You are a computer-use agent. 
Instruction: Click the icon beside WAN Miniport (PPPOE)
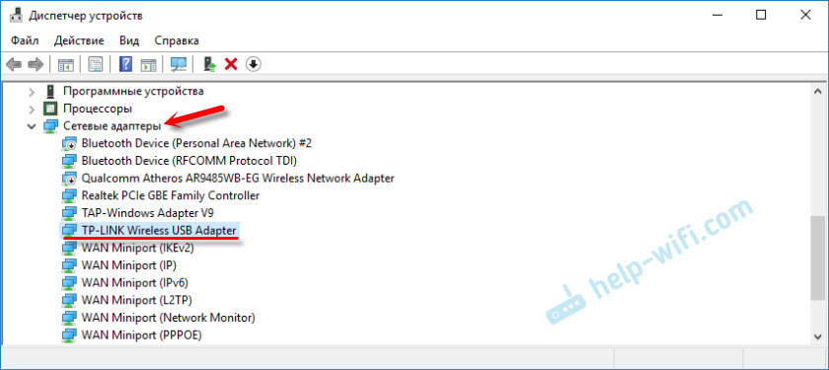[x=69, y=335]
